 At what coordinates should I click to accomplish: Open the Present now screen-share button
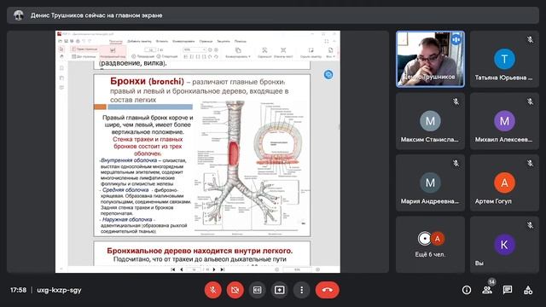pyautogui.click(x=279, y=290)
